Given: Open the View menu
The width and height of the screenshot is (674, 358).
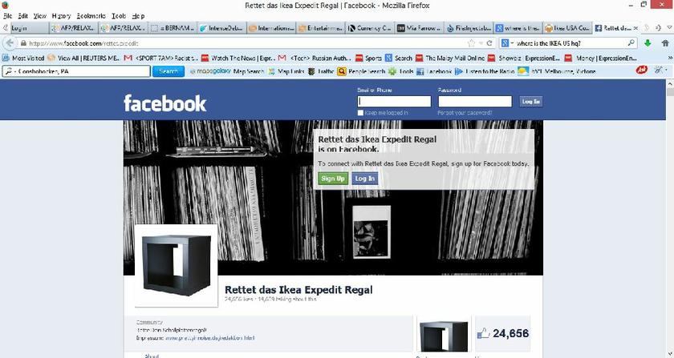Looking at the screenshot, I should pyautogui.click(x=39, y=16).
